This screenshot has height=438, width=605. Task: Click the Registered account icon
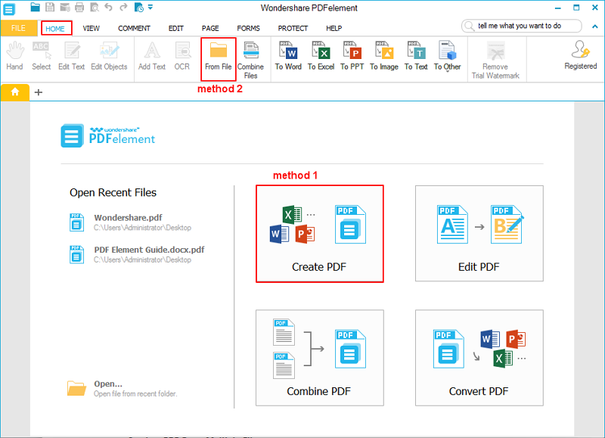[x=581, y=54]
